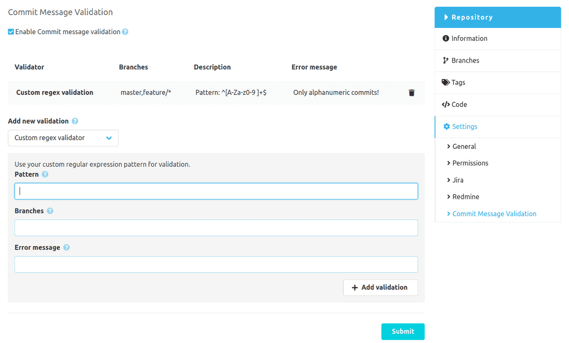Click the Information info icon in the sidebar
569x343 pixels.
pyautogui.click(x=445, y=39)
